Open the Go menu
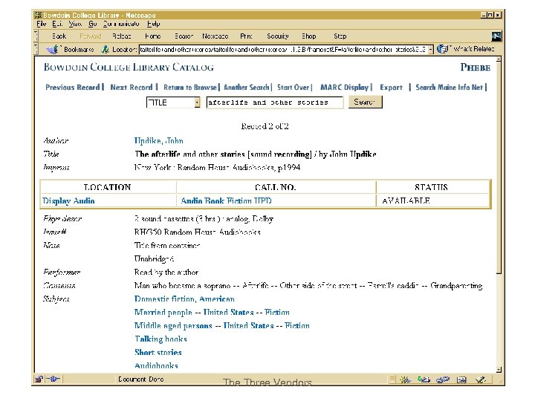The image size is (535, 401). pyautogui.click(x=92, y=24)
